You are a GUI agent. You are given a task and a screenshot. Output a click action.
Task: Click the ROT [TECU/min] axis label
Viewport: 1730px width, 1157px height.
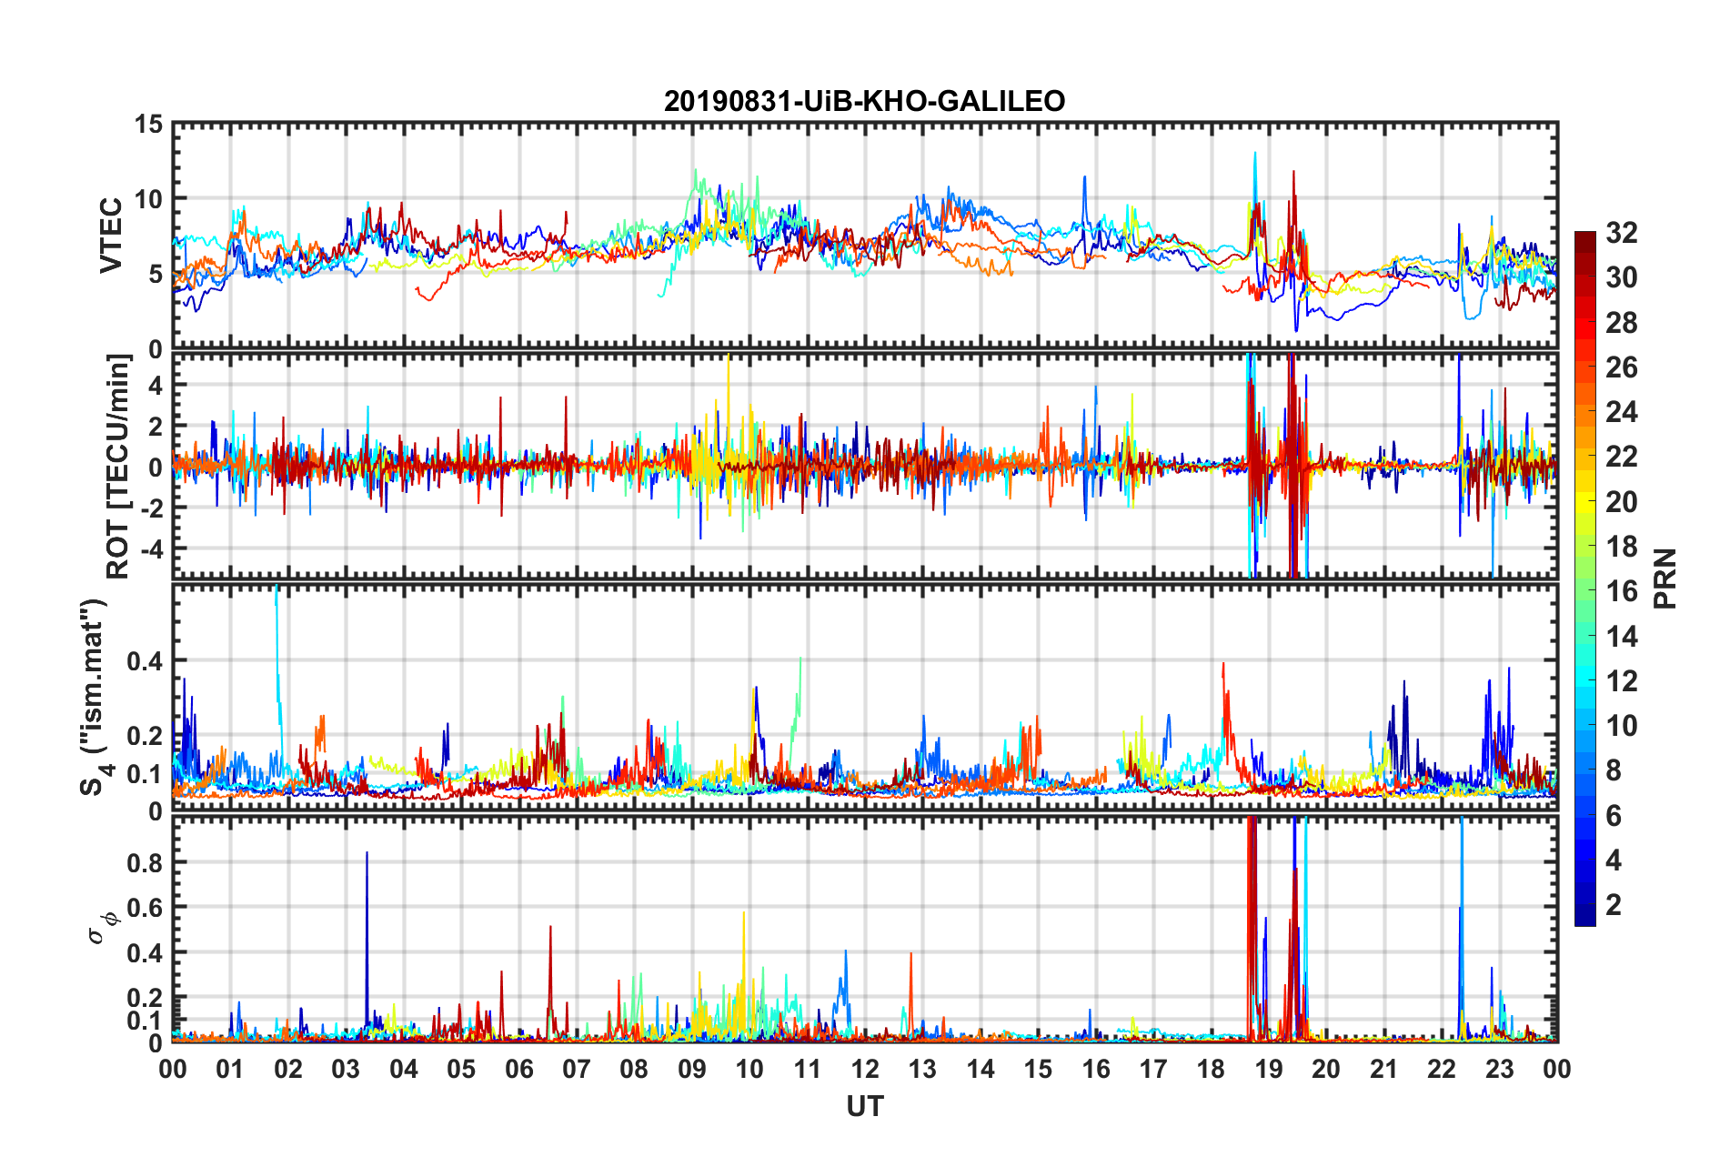pyautogui.click(x=118, y=466)
